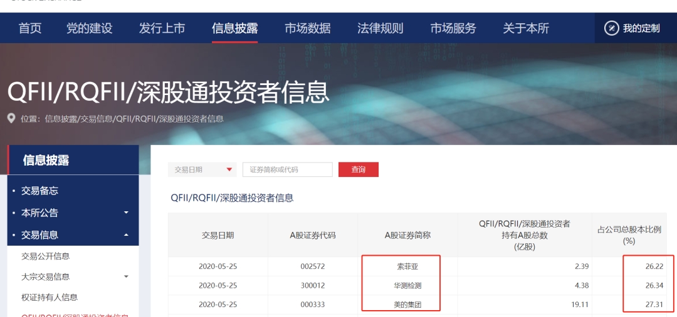Click breadcrumb text 信息披露/交易信息/QFII/RQFII/深股通投资者信息

tap(134, 118)
